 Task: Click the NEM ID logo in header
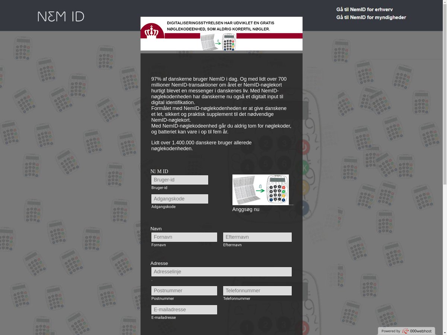[x=61, y=16]
